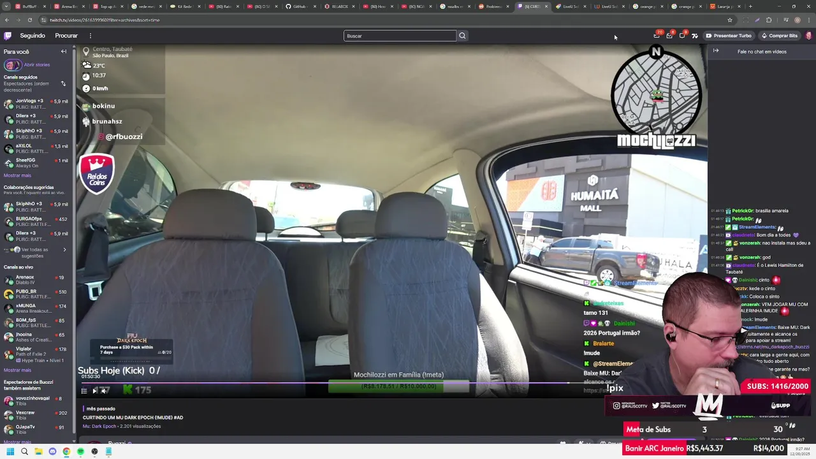
Task: Open Vexcraw channel
Action: click(36, 415)
